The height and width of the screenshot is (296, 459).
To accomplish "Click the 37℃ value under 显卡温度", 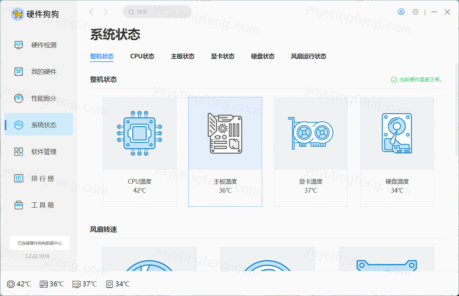I will [311, 190].
